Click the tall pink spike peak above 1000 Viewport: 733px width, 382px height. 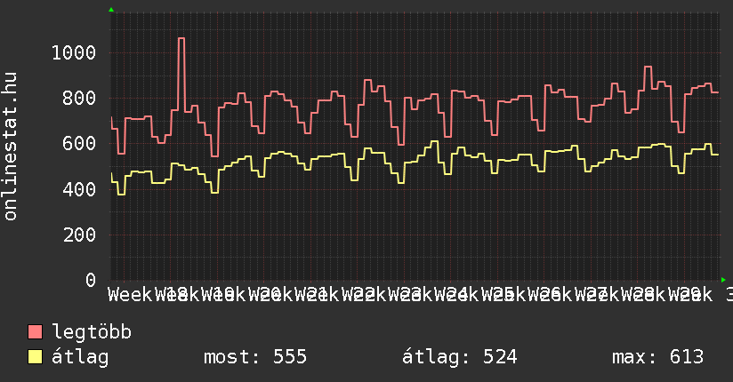[x=181, y=39]
